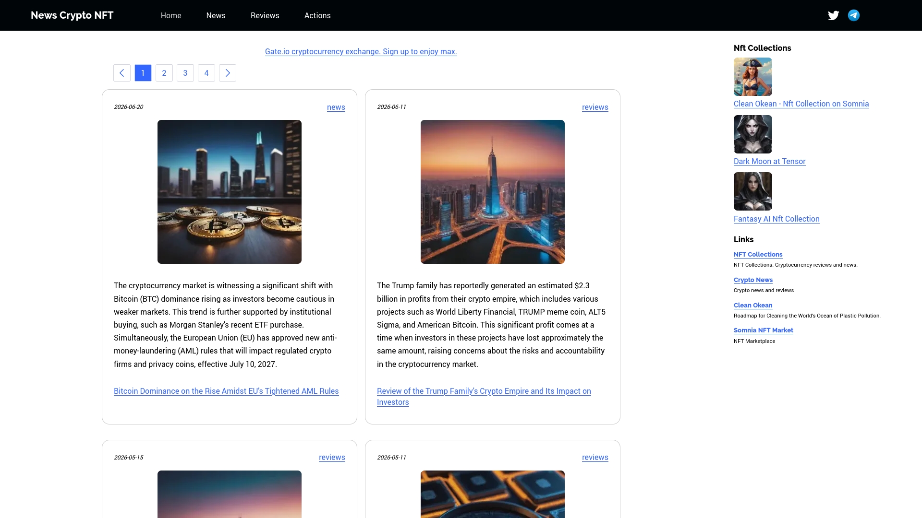
Task: Select pagination page 4
Action: click(x=206, y=73)
